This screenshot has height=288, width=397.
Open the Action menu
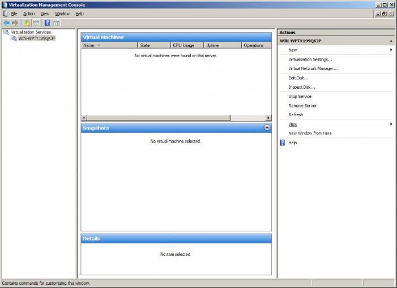pyautogui.click(x=29, y=14)
